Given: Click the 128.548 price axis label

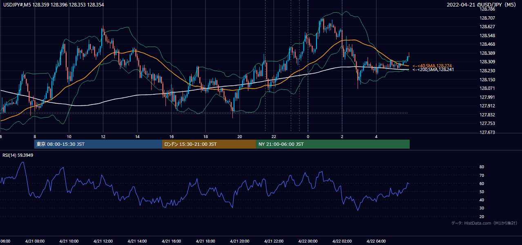Looking at the screenshot, I should tap(487, 36).
